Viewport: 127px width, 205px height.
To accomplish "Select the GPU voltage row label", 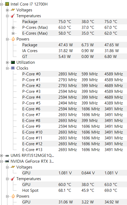I will 26,173.
